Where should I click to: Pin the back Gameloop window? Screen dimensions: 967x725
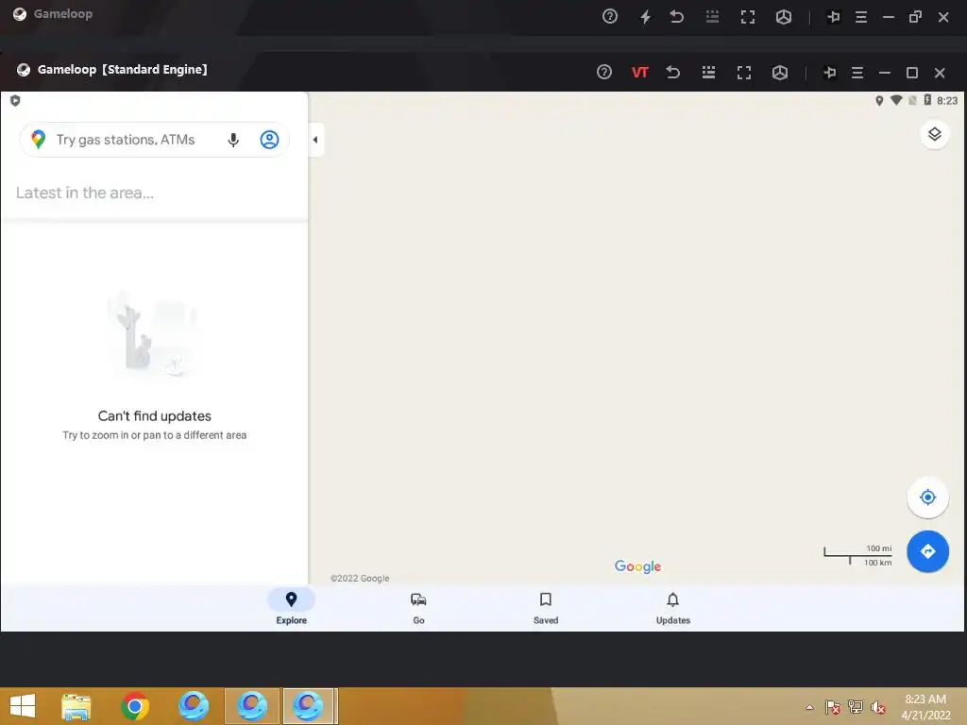(834, 17)
